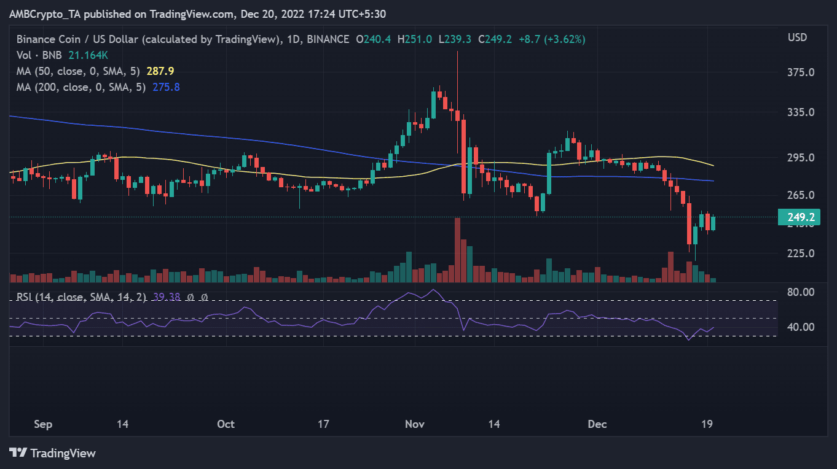Click the 265.0 price axis label

(x=801, y=195)
